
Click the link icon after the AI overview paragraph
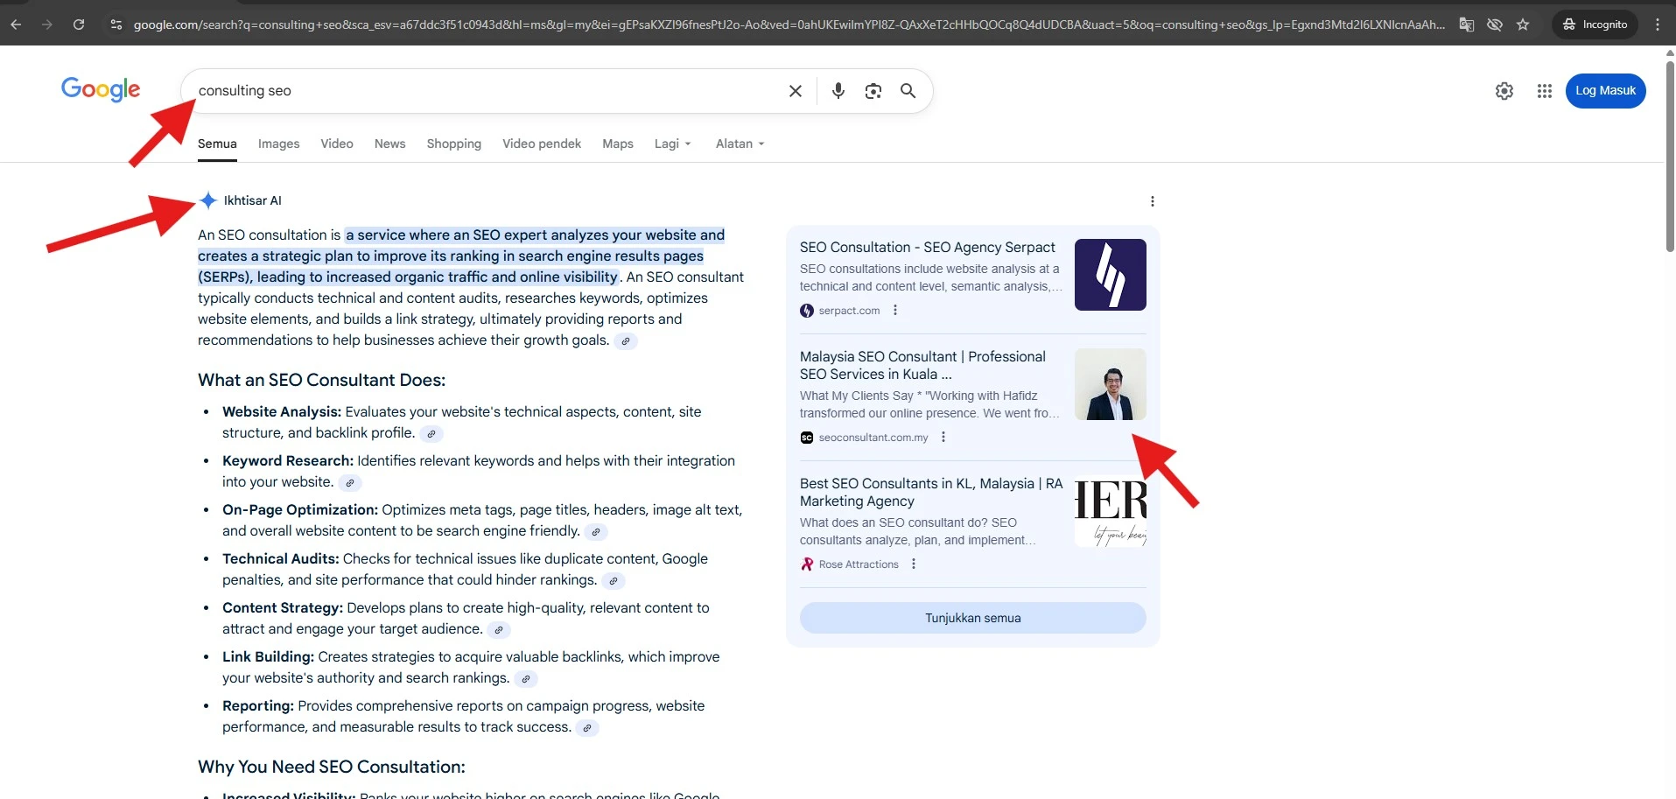point(626,341)
